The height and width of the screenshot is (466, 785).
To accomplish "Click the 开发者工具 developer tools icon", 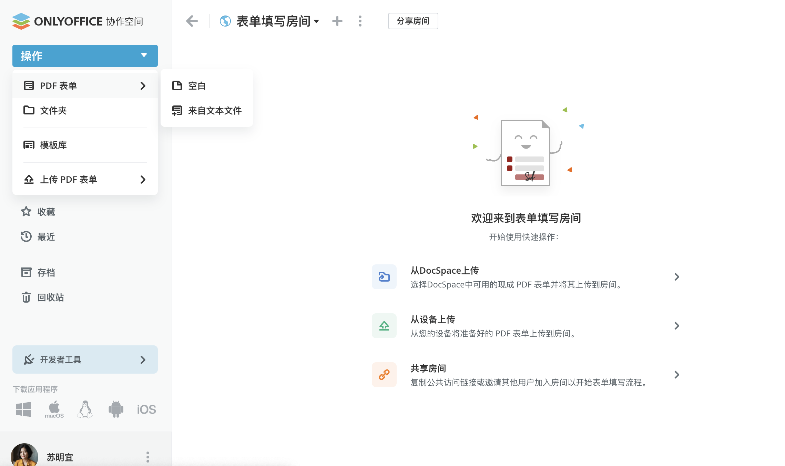I will tap(29, 359).
